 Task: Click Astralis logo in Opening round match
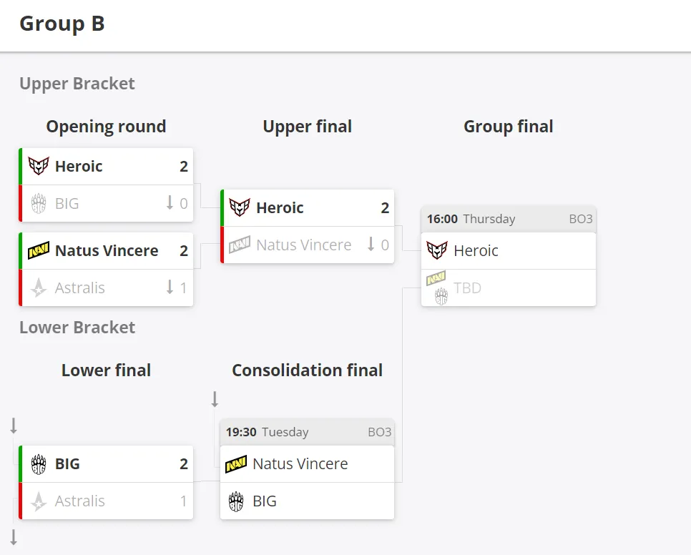[39, 288]
